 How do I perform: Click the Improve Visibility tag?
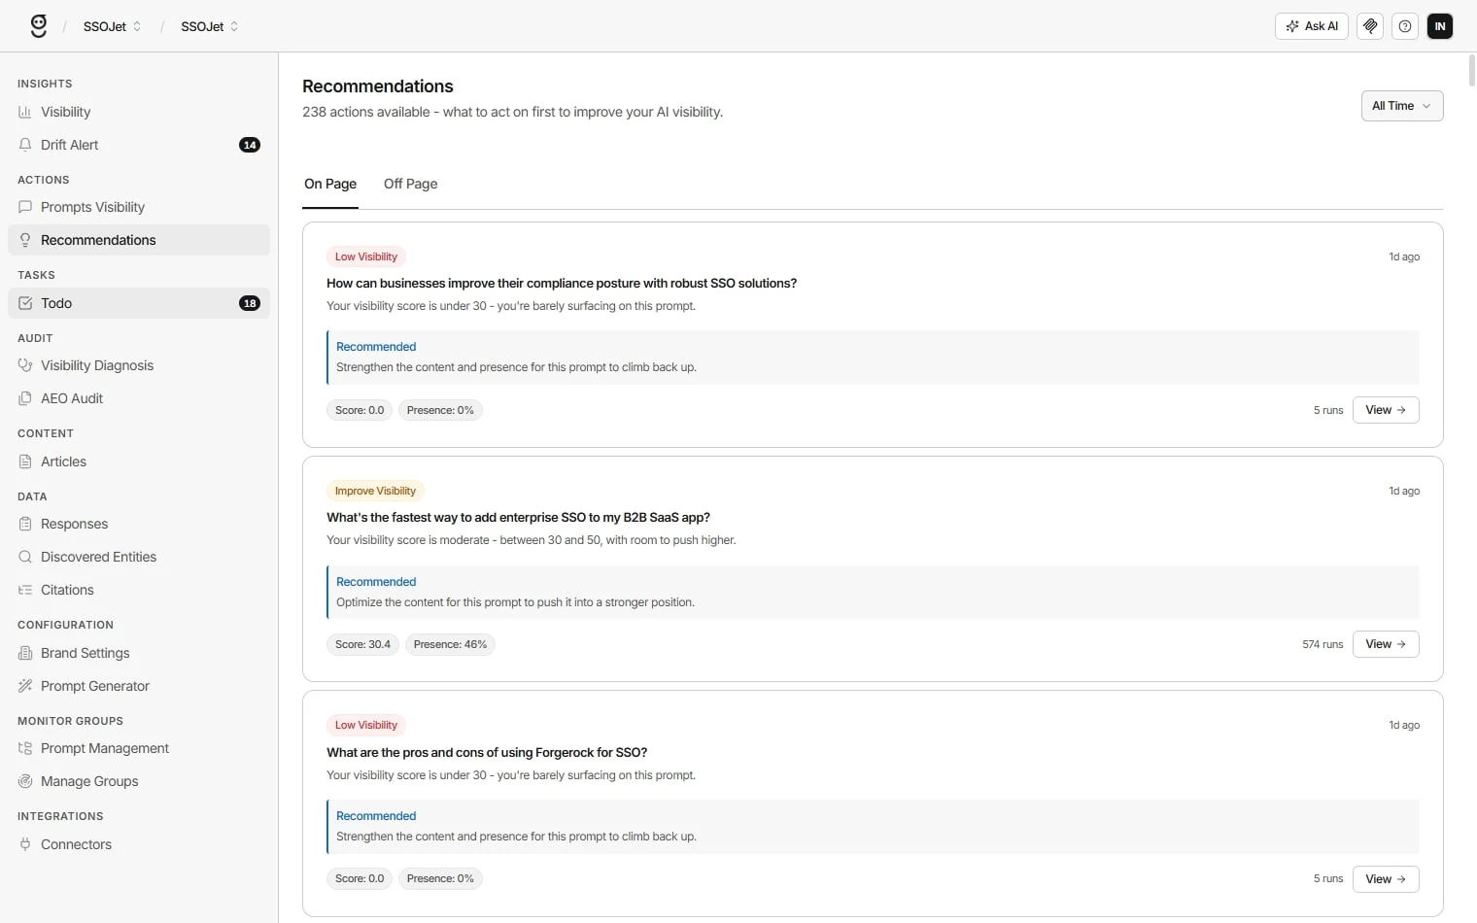pos(375,491)
